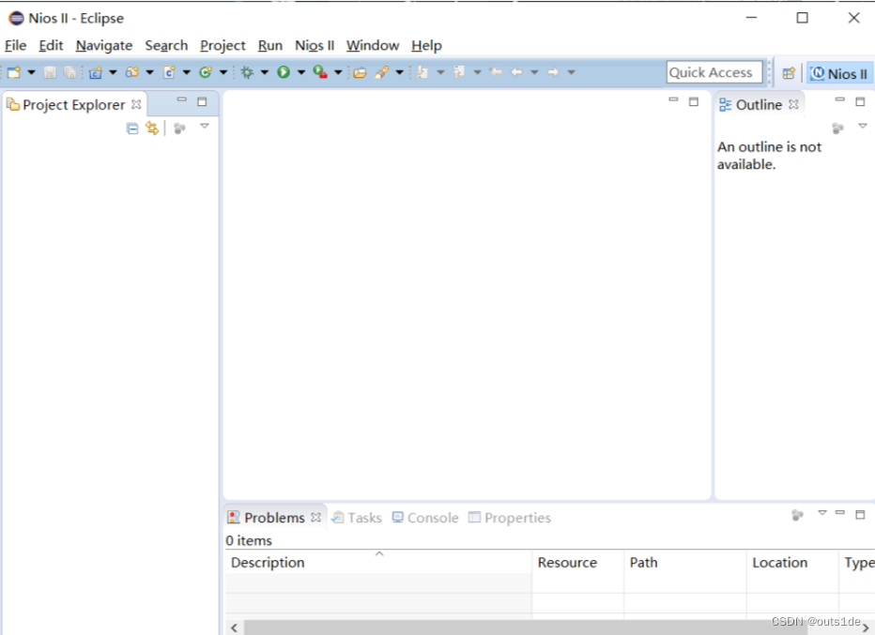Viewport: 875px width, 635px height.
Task: Close the Outline view tab
Action: pos(793,104)
